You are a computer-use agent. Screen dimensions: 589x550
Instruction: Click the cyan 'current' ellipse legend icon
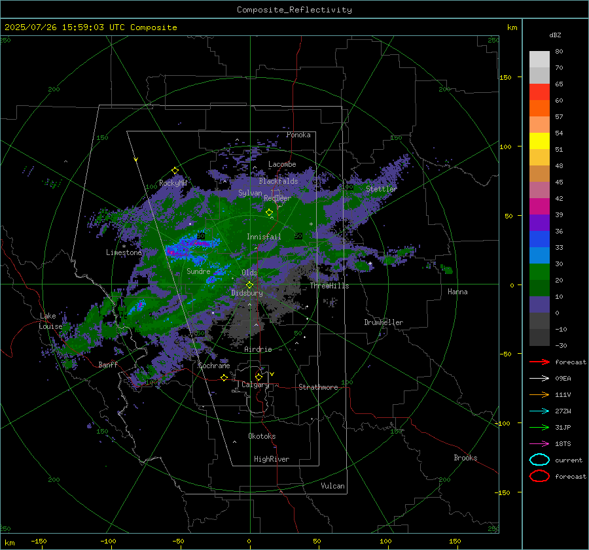(539, 460)
